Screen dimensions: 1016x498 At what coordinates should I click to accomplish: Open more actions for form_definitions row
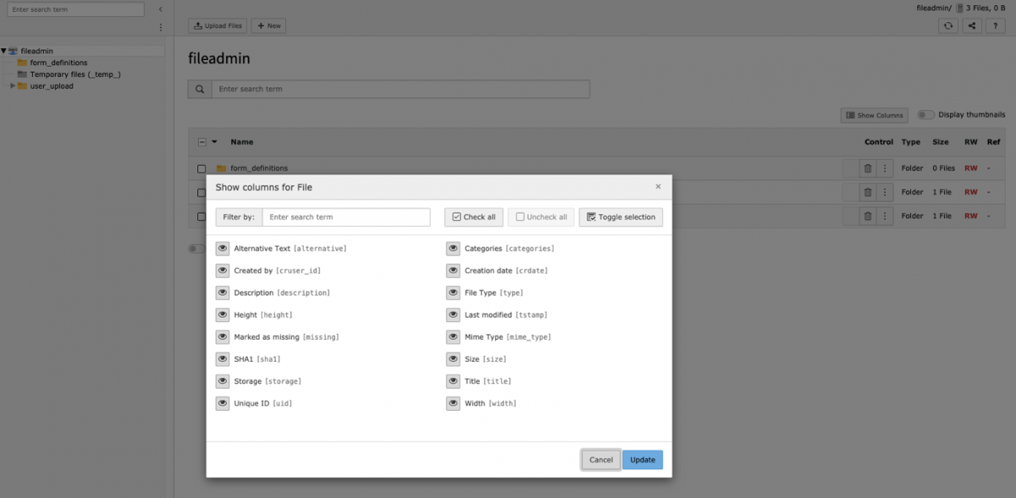click(x=885, y=169)
